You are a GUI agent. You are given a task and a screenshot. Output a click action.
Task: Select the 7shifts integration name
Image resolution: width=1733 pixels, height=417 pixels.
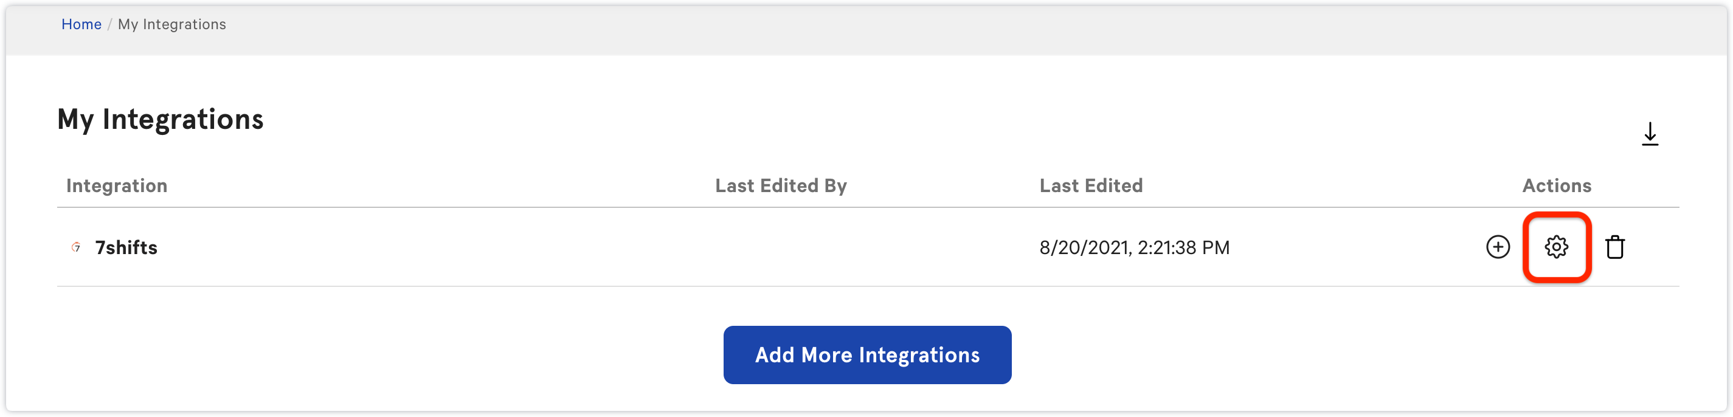point(126,247)
